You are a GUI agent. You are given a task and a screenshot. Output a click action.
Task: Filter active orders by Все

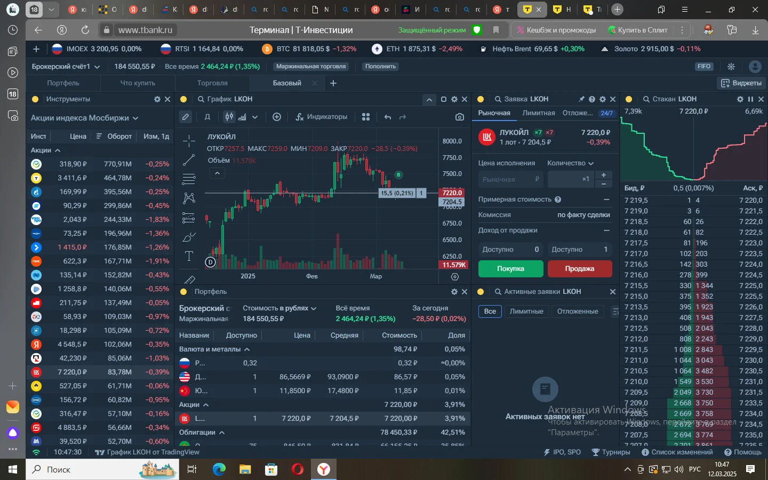[x=490, y=311]
